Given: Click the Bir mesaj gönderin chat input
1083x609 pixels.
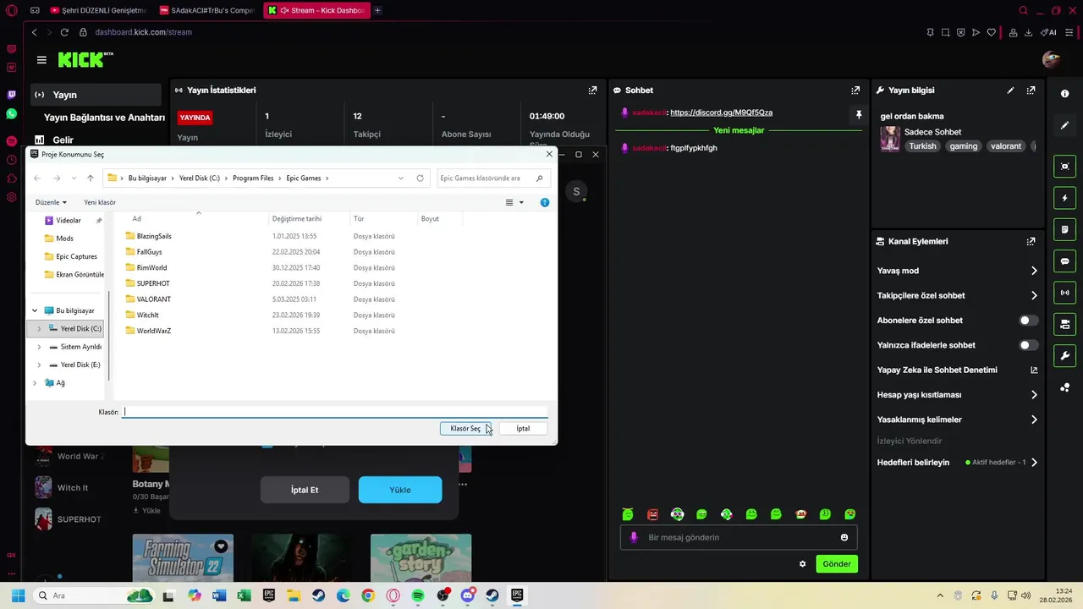Looking at the screenshot, I should tap(739, 537).
